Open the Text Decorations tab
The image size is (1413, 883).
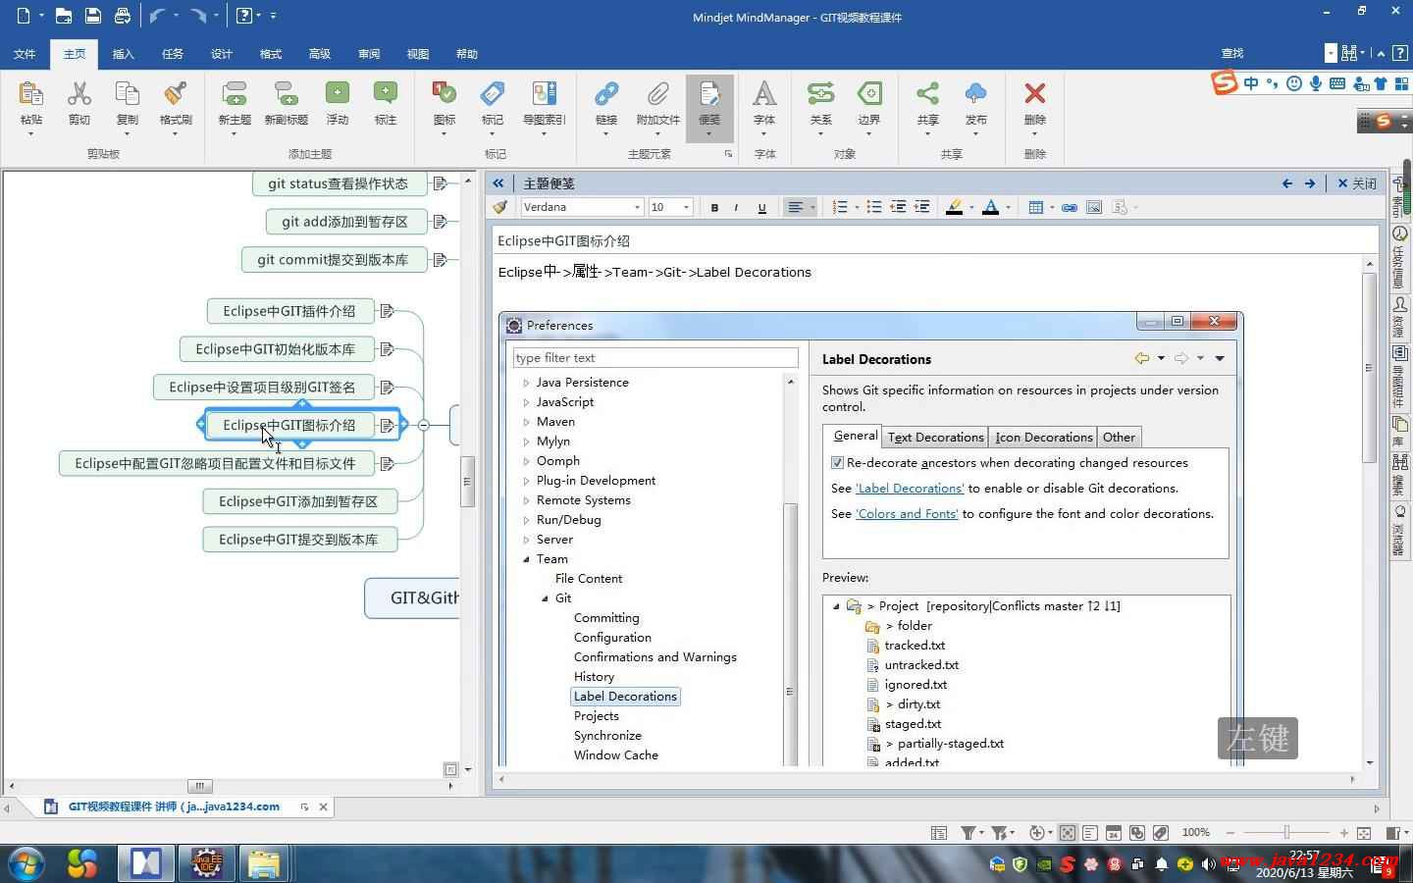(x=935, y=438)
